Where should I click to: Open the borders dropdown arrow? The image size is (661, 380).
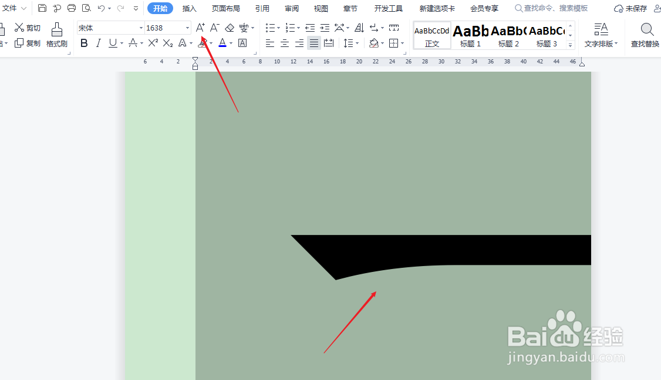click(403, 43)
